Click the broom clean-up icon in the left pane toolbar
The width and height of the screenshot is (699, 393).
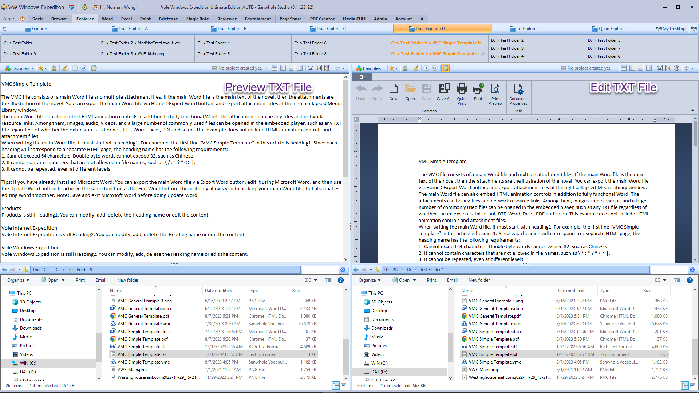[x=64, y=68]
